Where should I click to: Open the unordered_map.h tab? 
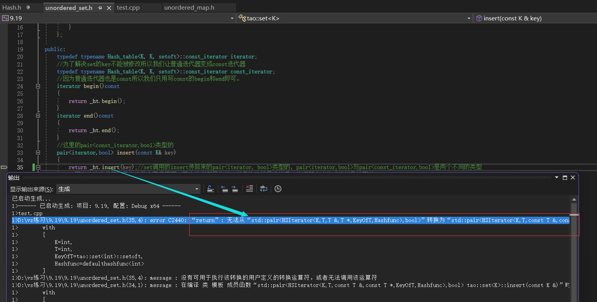[x=189, y=7]
